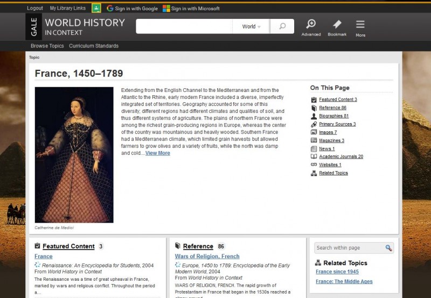Click the Google logo icon
This screenshot has width=431, height=298.
(x=110, y=8)
